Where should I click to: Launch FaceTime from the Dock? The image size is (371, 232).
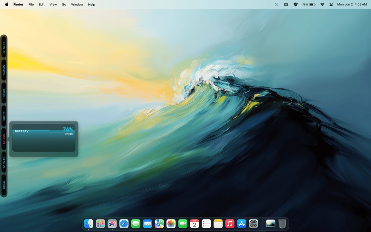point(183,223)
